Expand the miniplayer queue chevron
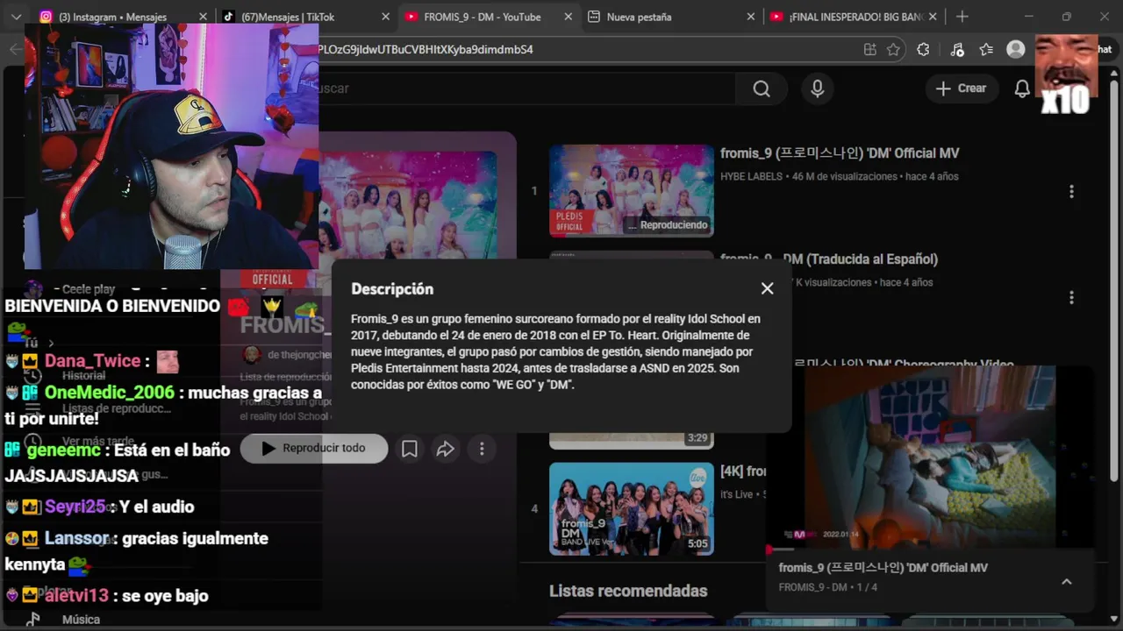This screenshot has width=1123, height=631. (x=1067, y=581)
